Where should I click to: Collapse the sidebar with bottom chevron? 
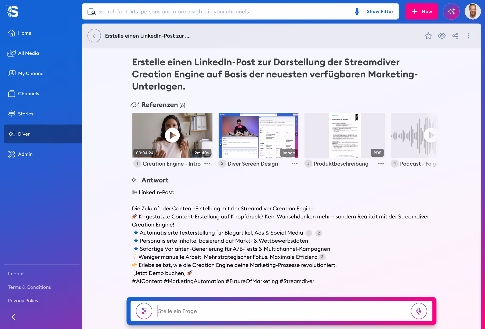click(x=13, y=317)
